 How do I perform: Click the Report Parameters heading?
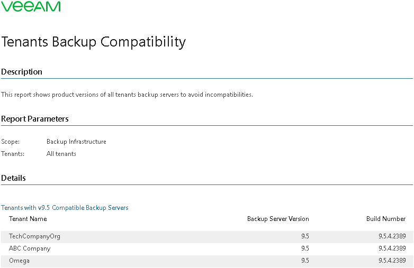click(35, 119)
